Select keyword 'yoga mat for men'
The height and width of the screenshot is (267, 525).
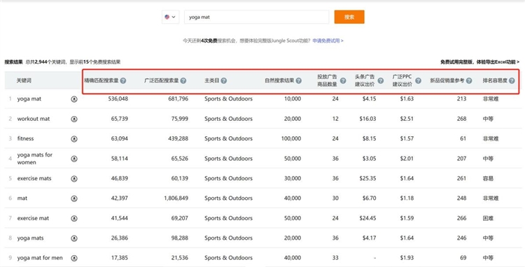(x=40, y=258)
